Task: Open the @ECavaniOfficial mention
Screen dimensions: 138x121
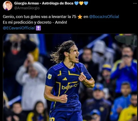Action: pos(19,28)
